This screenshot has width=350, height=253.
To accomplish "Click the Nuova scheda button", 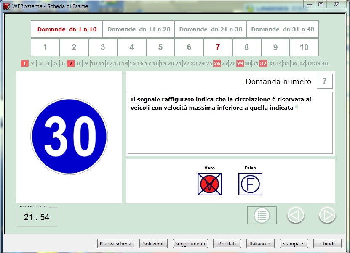I will [x=116, y=243].
